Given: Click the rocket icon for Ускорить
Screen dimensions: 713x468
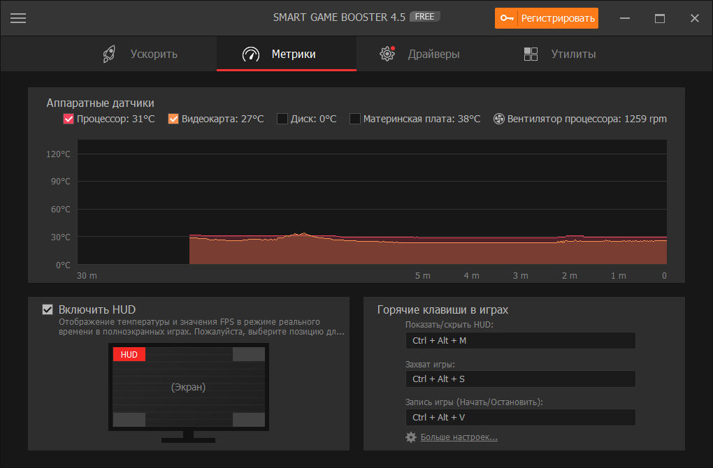Looking at the screenshot, I should 109,54.
